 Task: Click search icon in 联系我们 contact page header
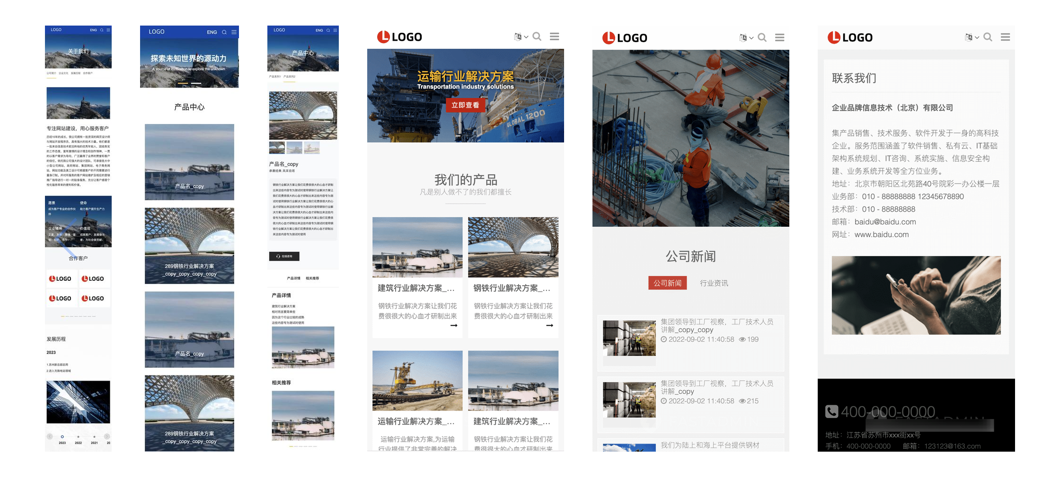tap(988, 37)
